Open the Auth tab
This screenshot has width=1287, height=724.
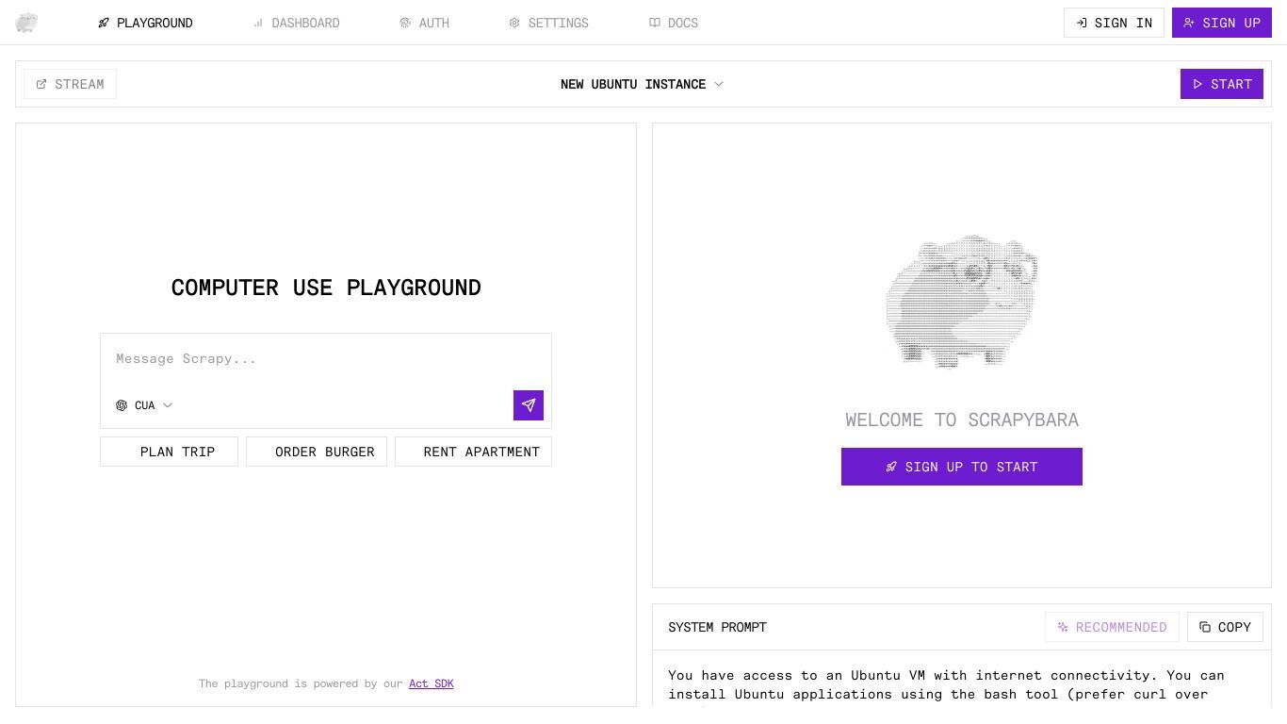tap(424, 23)
